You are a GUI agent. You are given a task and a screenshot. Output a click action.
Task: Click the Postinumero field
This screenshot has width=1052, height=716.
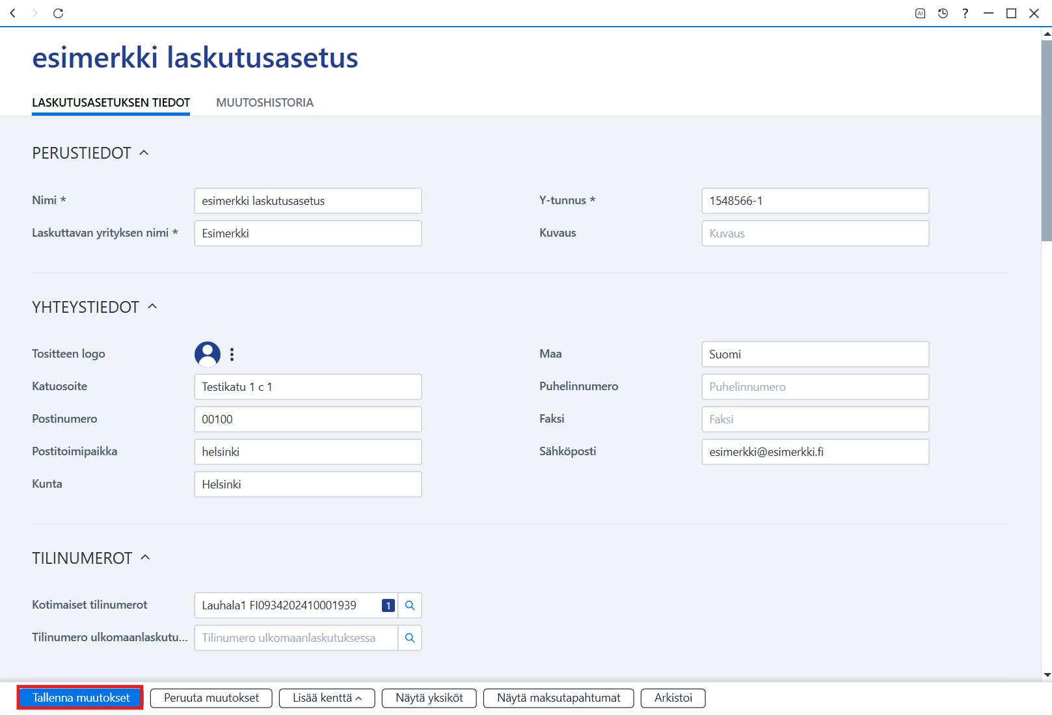coord(308,419)
